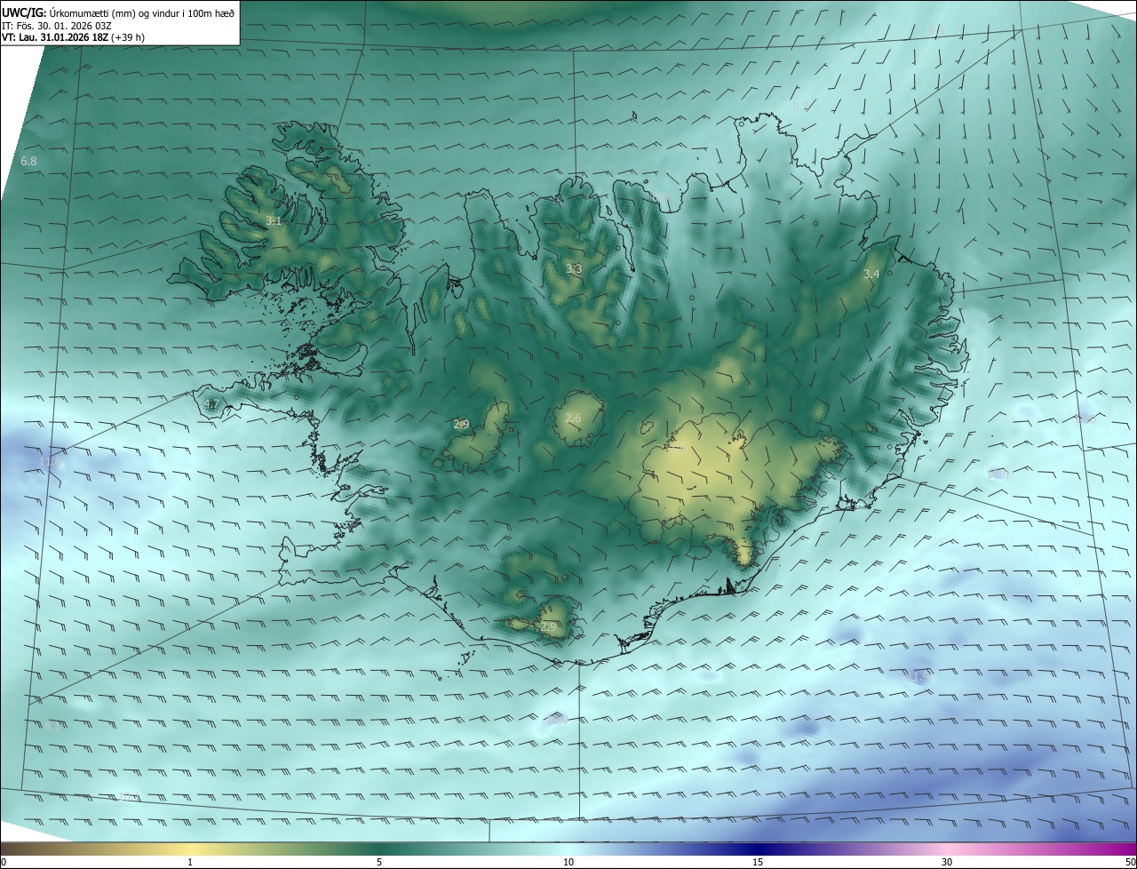
Task: Click the 2.9 label on the south coast glacier
Action: click(548, 627)
